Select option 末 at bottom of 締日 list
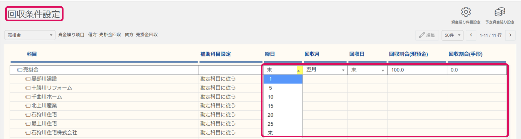The width and height of the screenshot is (521, 139). click(283, 133)
